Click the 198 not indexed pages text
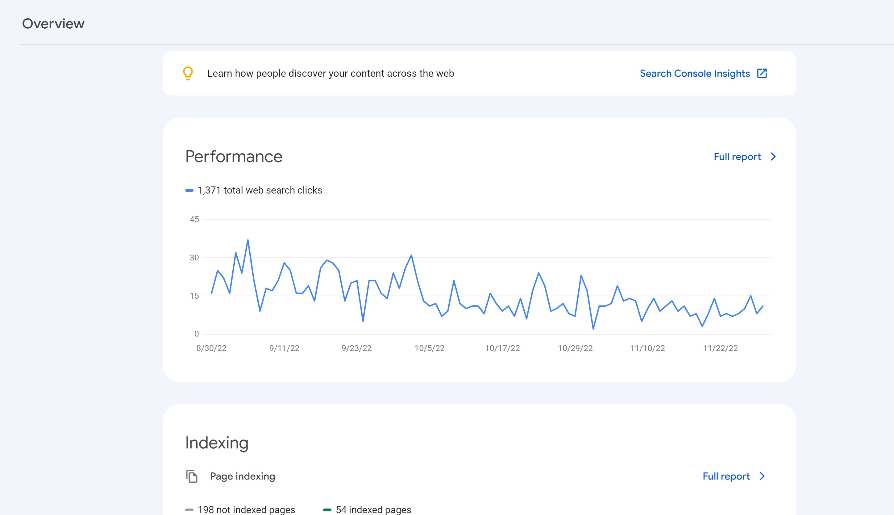Screen dimensions: 894x515 pos(247,510)
